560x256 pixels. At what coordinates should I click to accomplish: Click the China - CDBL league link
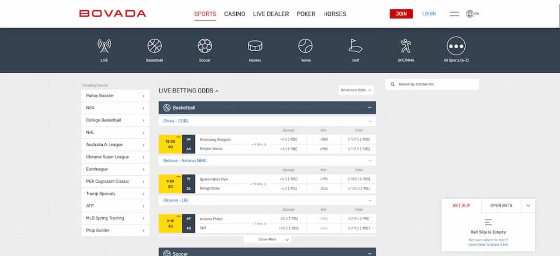(x=176, y=121)
